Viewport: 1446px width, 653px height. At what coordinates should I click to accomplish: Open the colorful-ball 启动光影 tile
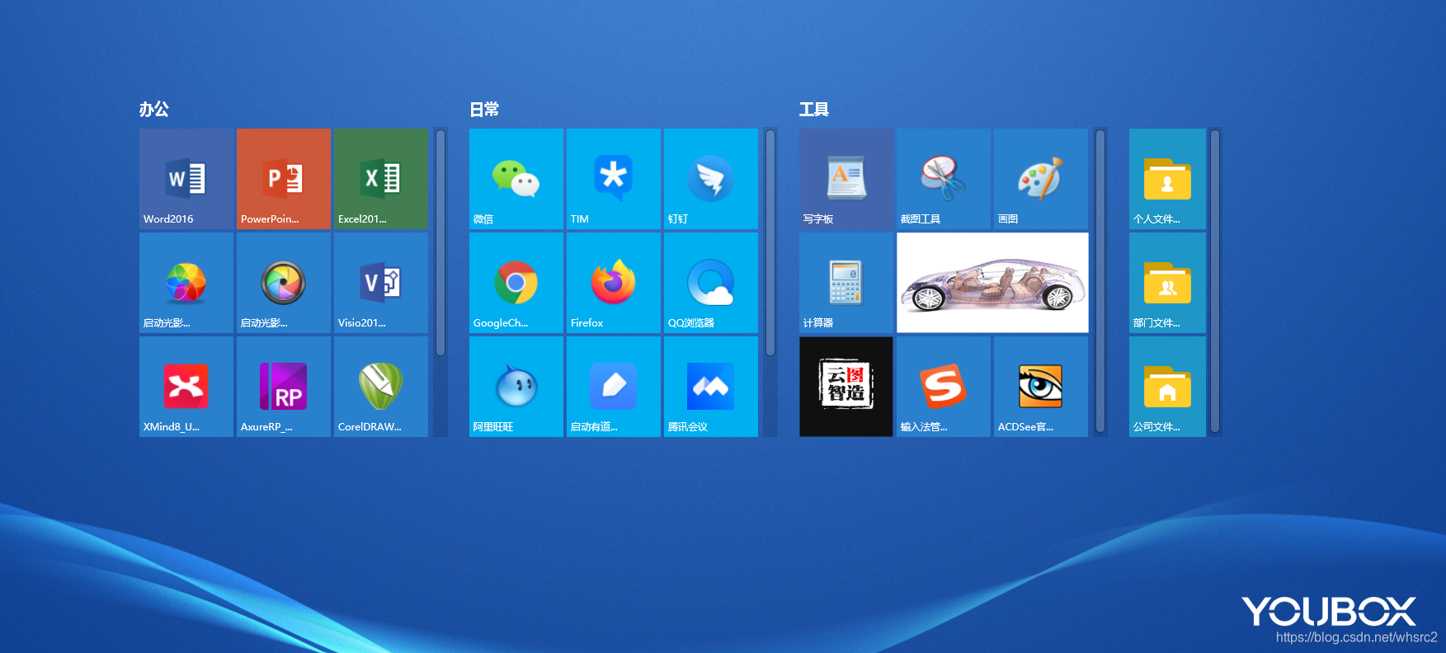[x=186, y=283]
